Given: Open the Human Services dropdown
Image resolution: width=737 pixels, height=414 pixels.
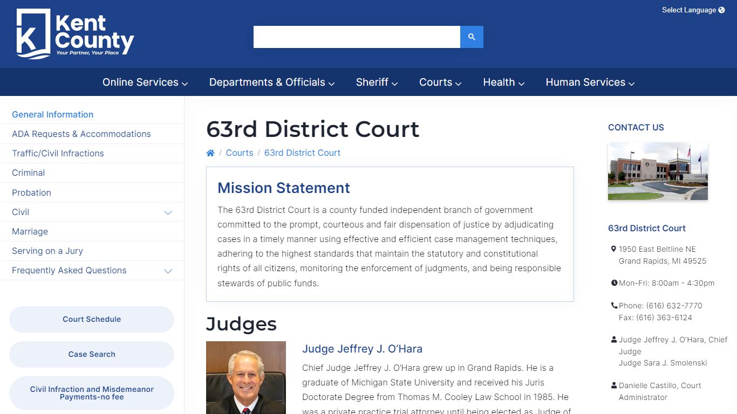Looking at the screenshot, I should 590,82.
